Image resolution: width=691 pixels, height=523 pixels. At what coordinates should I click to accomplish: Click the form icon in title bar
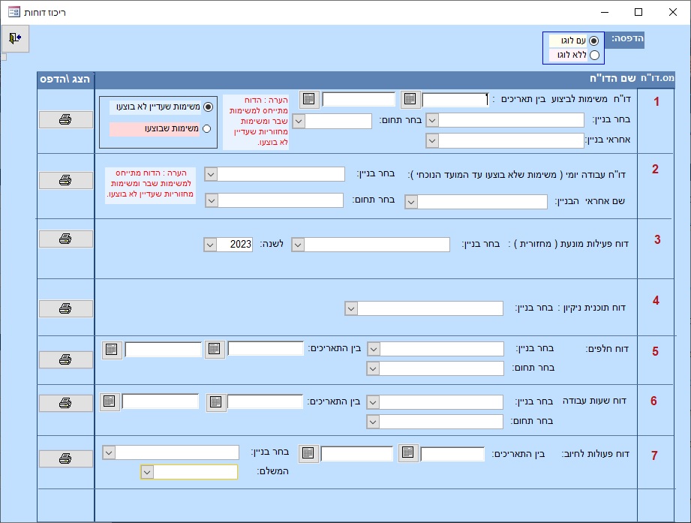coord(14,12)
